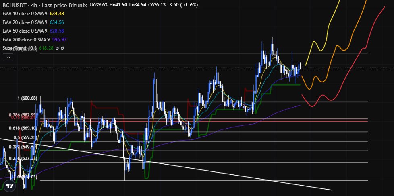The image size is (394, 196).
Task: Click the open price O639.63
Action: tap(99, 5)
